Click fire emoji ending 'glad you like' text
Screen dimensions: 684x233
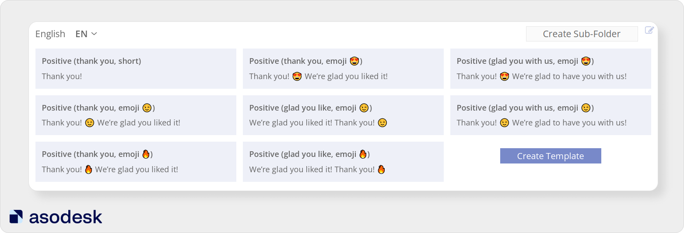381,169
